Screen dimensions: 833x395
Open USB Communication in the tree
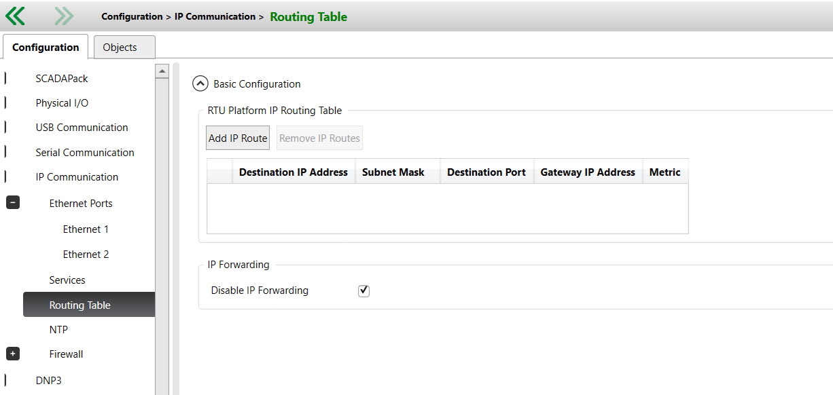point(82,128)
